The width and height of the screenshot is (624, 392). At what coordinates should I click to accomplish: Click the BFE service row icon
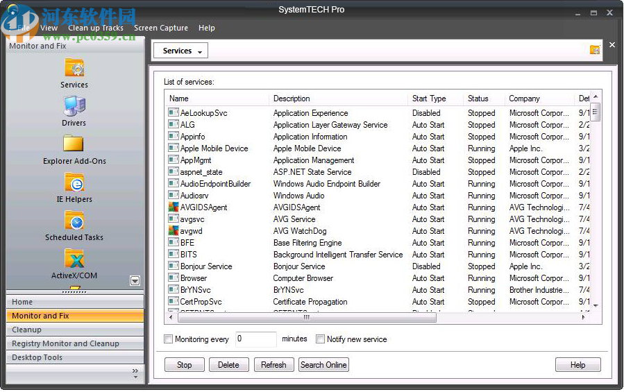click(x=173, y=242)
